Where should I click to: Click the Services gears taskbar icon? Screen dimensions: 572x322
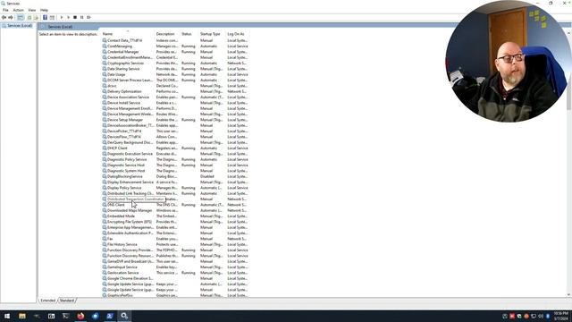(124, 316)
